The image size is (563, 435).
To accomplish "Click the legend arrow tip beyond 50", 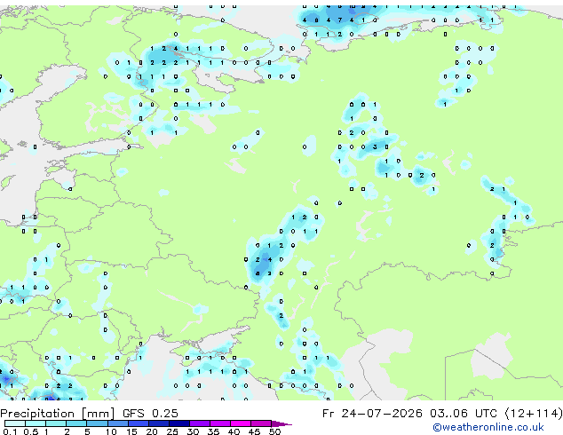I will pos(281,423).
